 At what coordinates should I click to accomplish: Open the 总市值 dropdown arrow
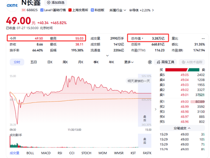[x=142, y=38]
